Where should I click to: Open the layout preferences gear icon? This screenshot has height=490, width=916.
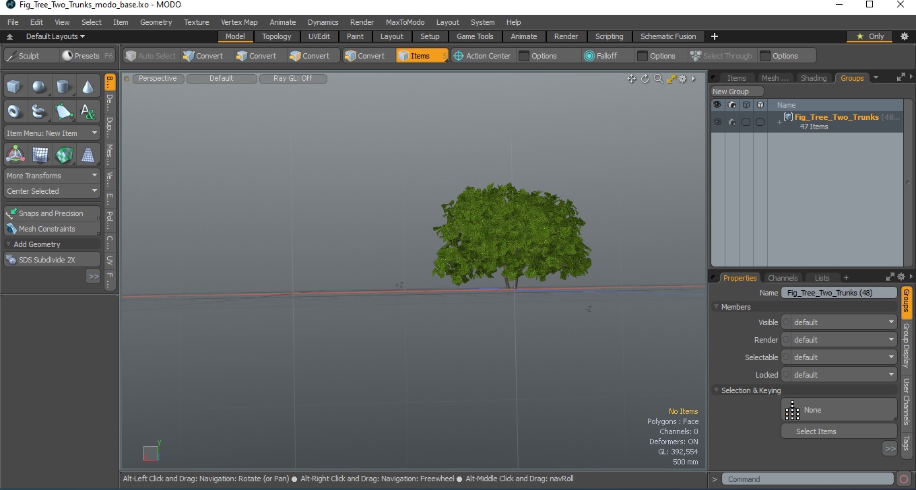[x=905, y=36]
